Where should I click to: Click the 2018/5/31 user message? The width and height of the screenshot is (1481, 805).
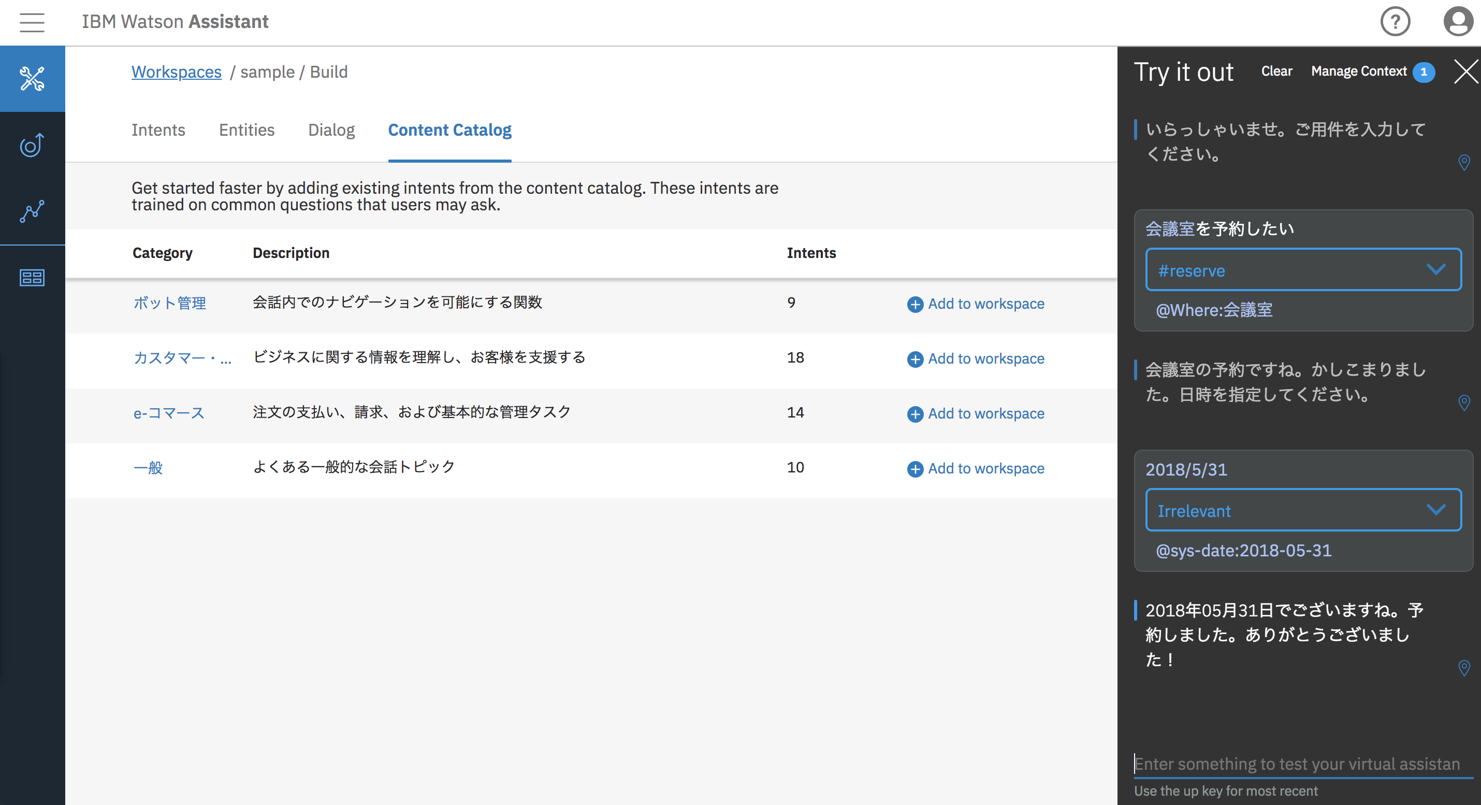(1187, 469)
